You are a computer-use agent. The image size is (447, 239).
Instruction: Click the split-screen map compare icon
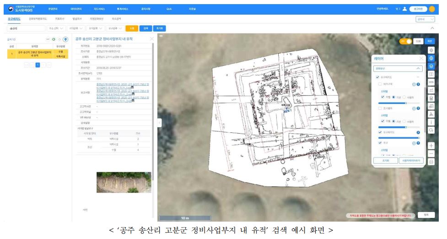[x=431, y=74]
